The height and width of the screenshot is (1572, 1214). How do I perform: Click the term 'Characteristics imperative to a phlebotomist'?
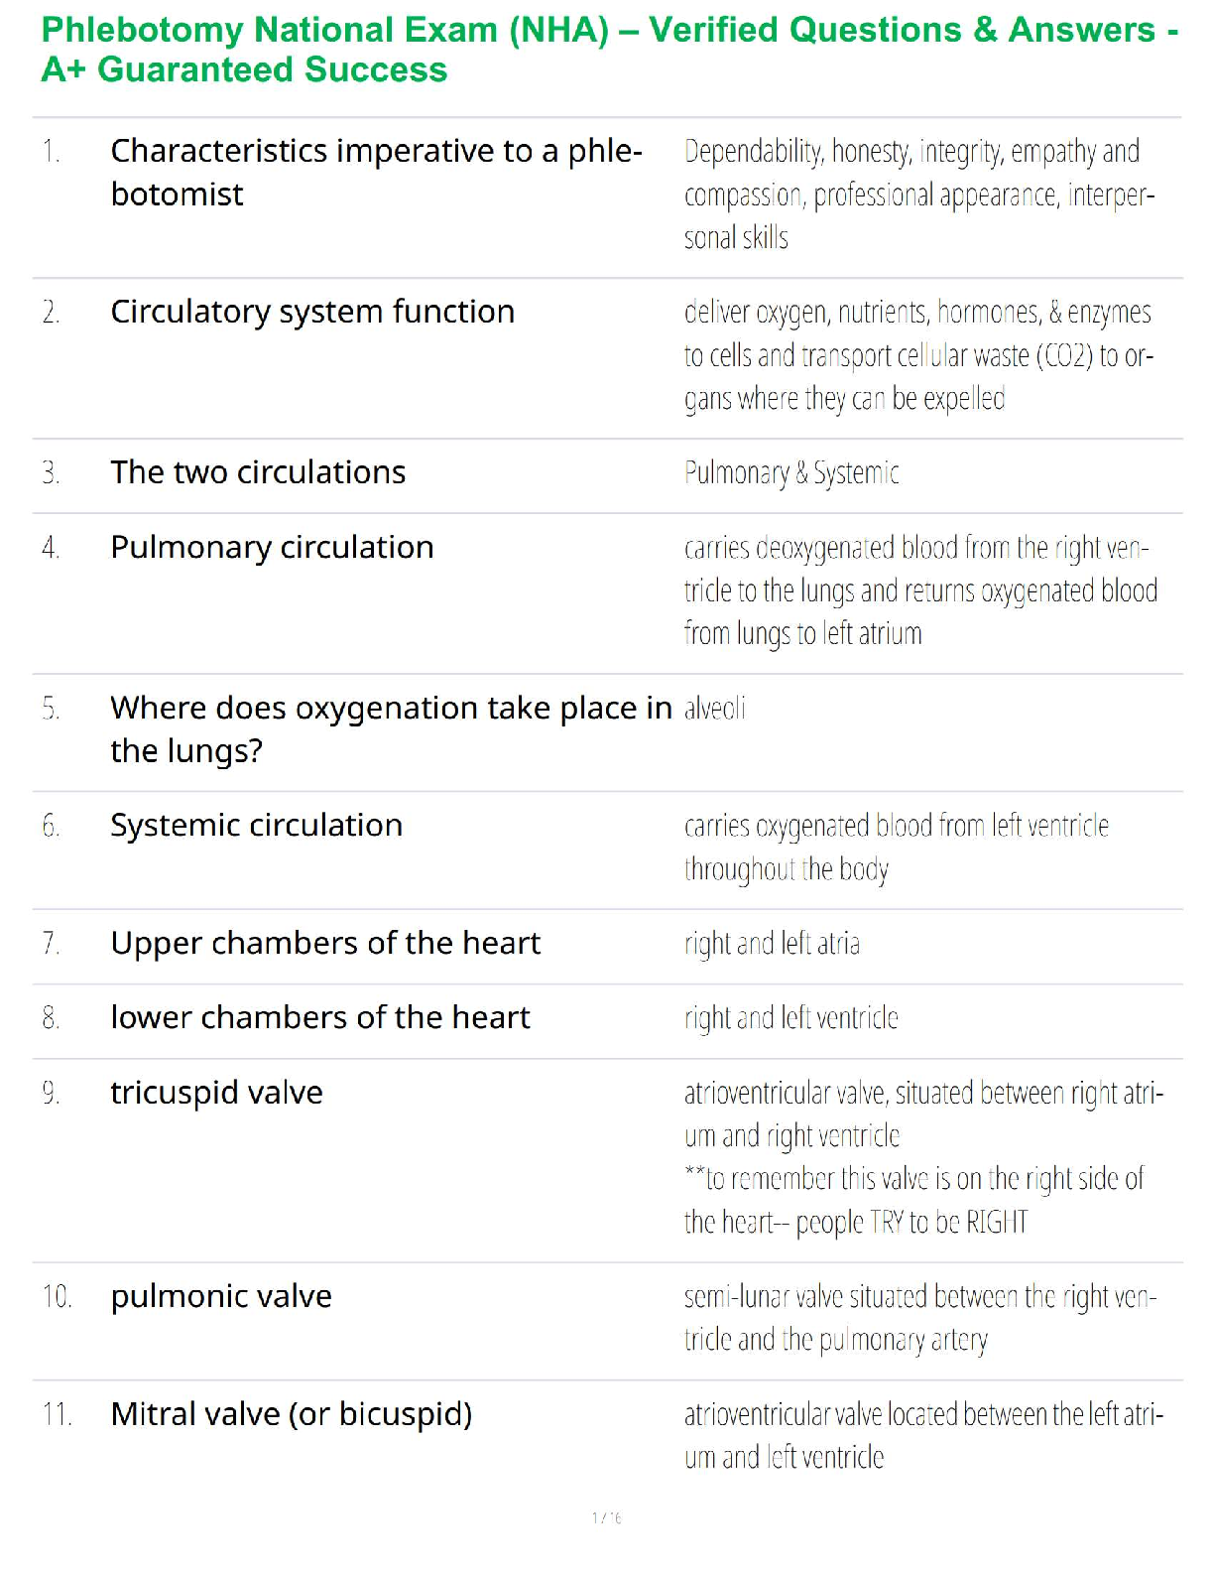pyautogui.click(x=376, y=172)
